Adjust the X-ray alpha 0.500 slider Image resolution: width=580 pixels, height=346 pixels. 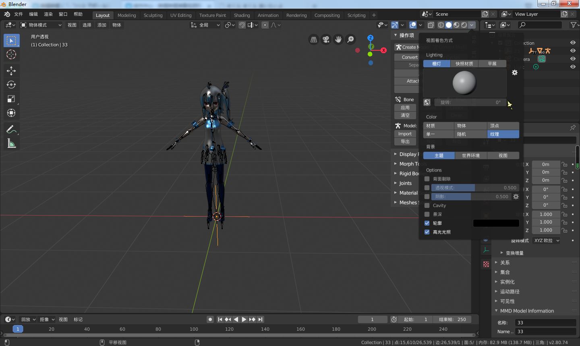(x=475, y=188)
